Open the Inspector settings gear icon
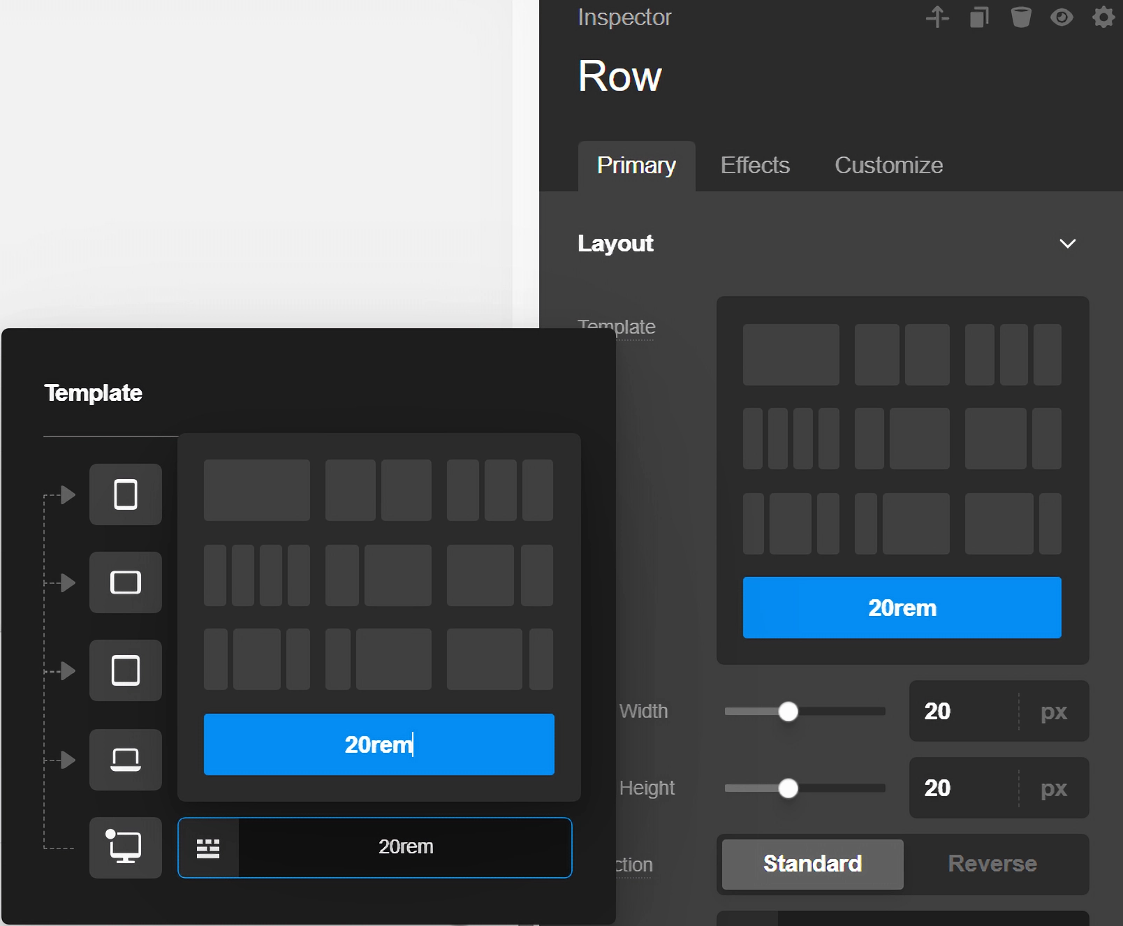 click(1102, 17)
